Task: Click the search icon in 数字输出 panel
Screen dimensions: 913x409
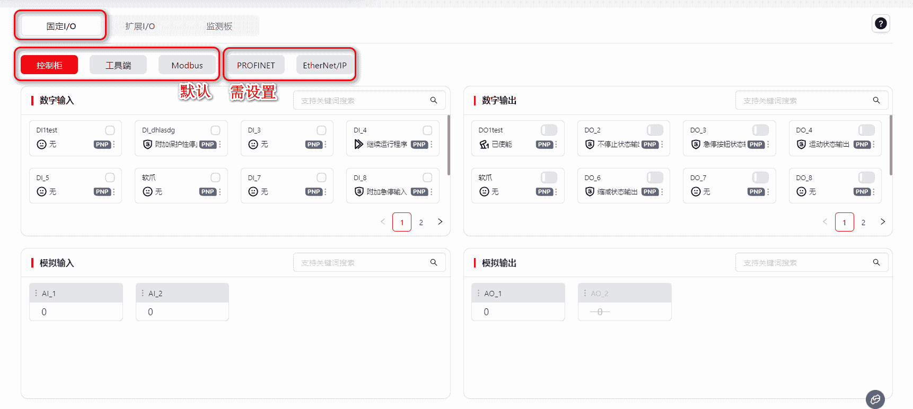Action: click(x=876, y=100)
